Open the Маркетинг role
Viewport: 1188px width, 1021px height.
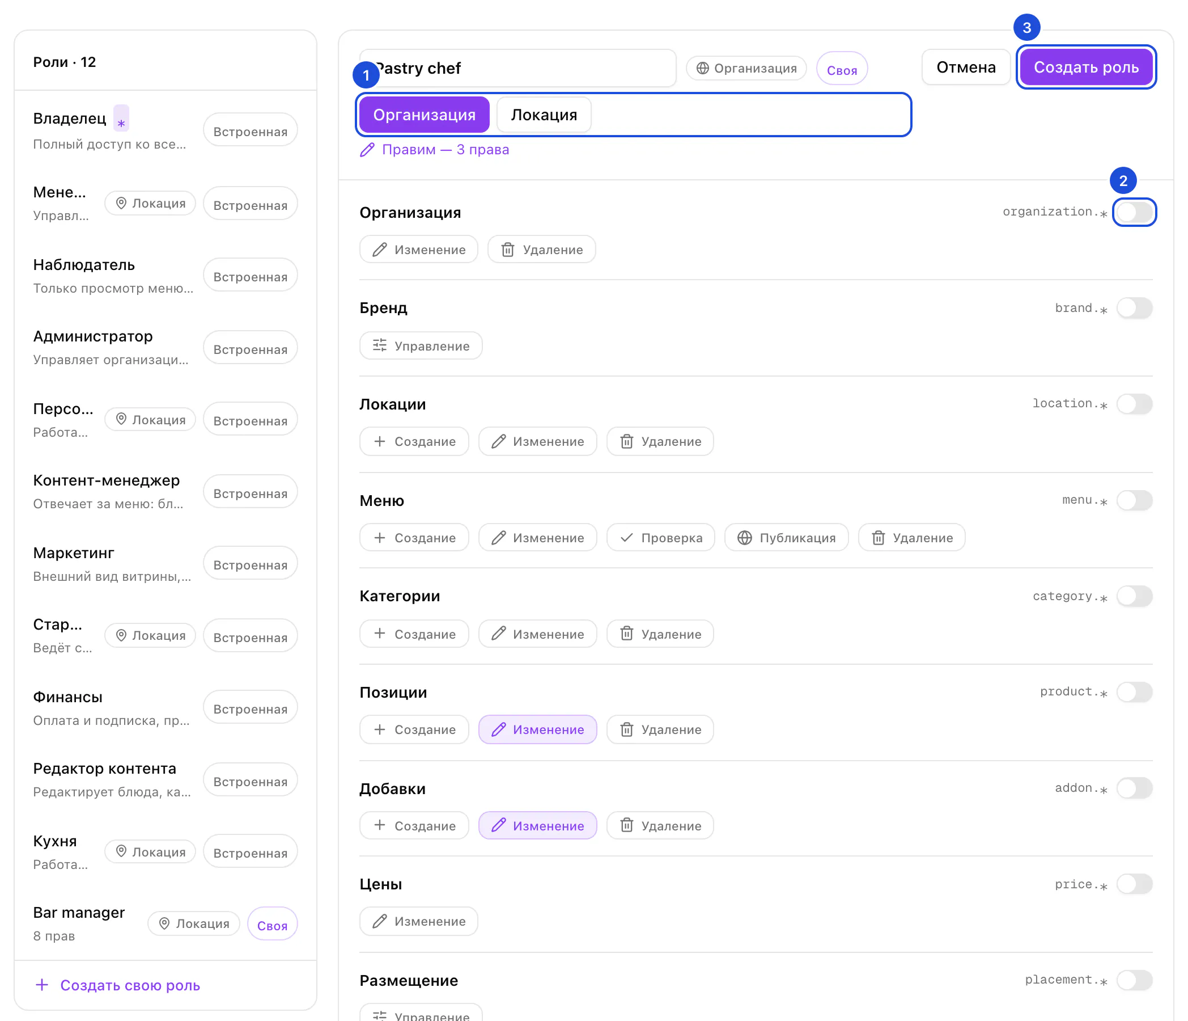[x=165, y=564]
